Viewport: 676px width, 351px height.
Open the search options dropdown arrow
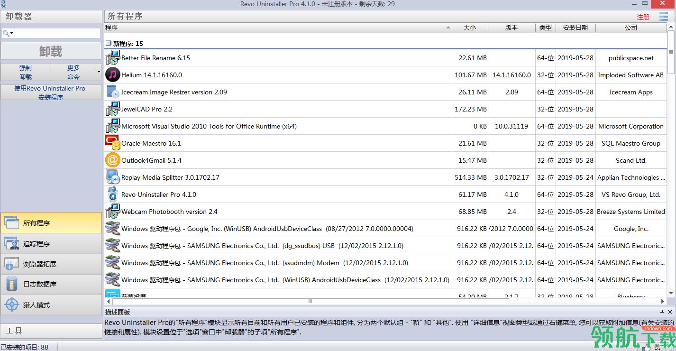coord(12,33)
